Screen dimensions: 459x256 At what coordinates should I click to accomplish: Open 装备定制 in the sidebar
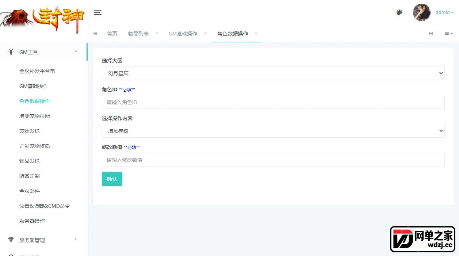pos(30,176)
